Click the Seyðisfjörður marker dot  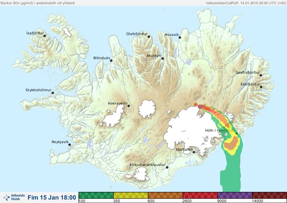(x=261, y=75)
